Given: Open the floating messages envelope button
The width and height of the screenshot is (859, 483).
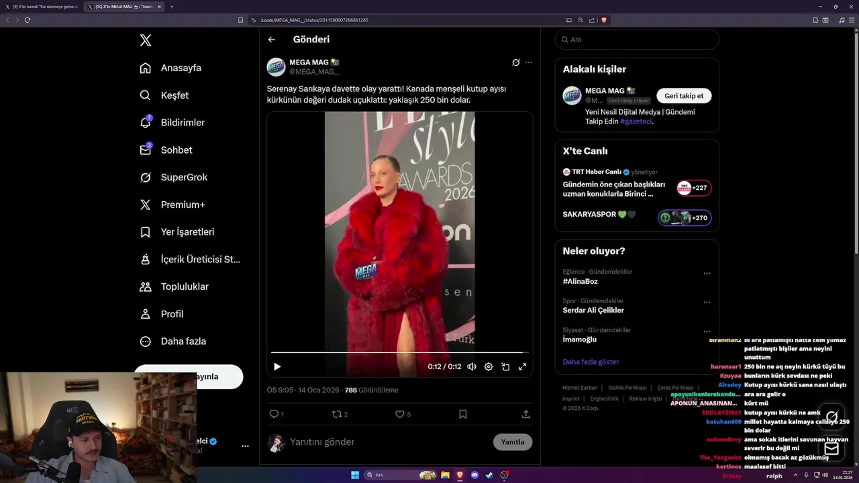Looking at the screenshot, I should 831,449.
